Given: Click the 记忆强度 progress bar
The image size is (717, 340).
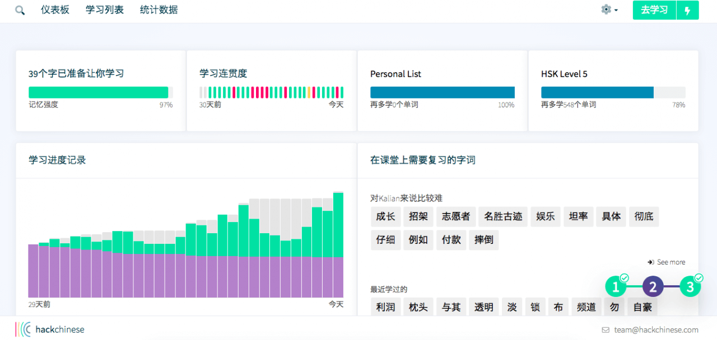Looking at the screenshot, I should click(101, 92).
